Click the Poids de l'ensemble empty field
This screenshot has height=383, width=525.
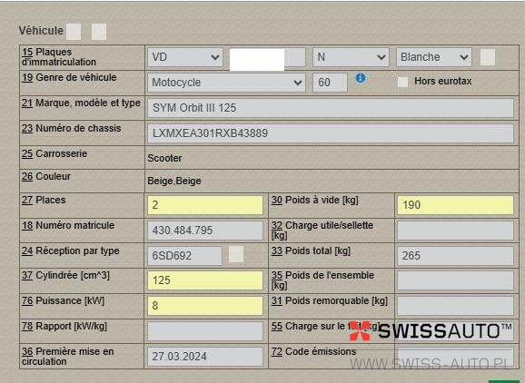[x=455, y=280]
